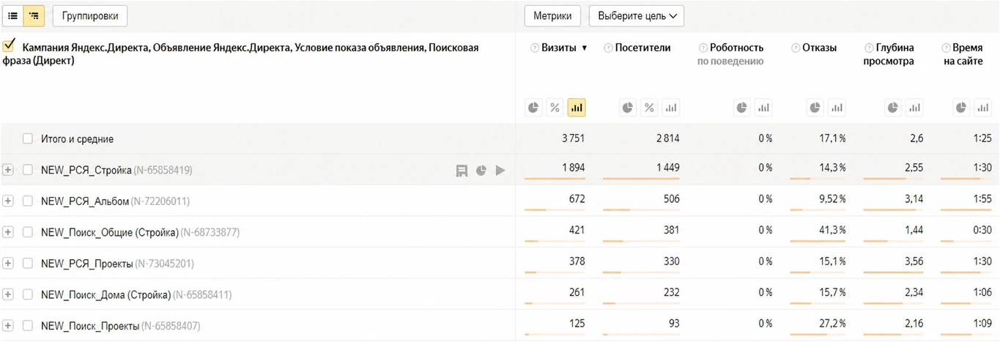Select pie chart icon under Глубина просмотра
1000x342 pixels.
[x=893, y=108]
